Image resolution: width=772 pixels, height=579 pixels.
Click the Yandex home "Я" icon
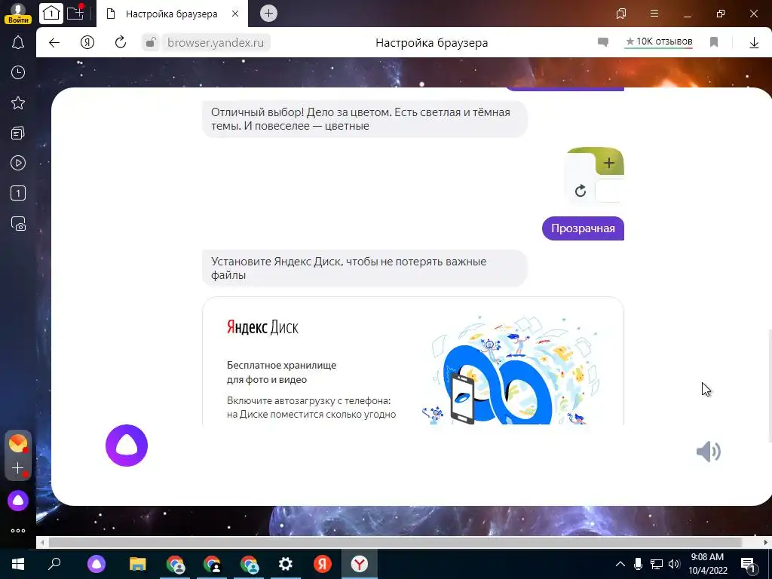tap(87, 43)
